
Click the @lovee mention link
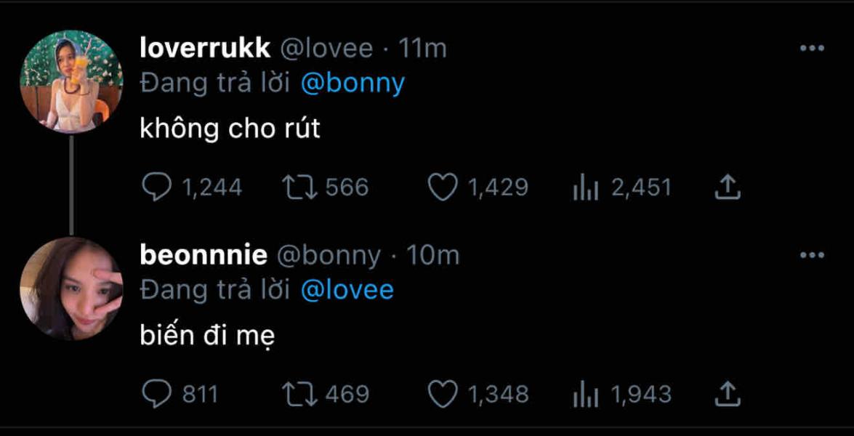coord(347,290)
